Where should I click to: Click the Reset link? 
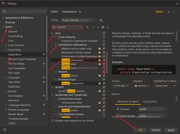coord(159,12)
